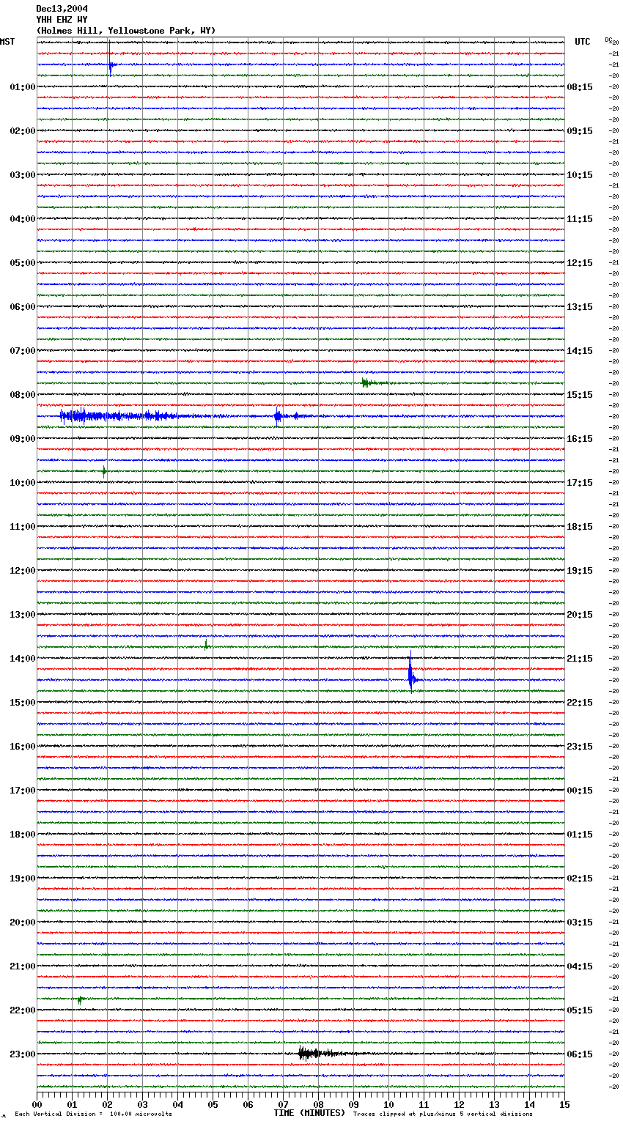
Task: Click the 17:15 UTC time label
Action: 580,483
